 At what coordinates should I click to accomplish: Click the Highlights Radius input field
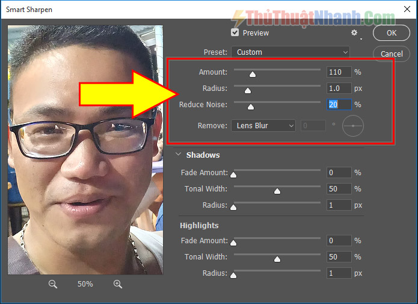click(339, 273)
